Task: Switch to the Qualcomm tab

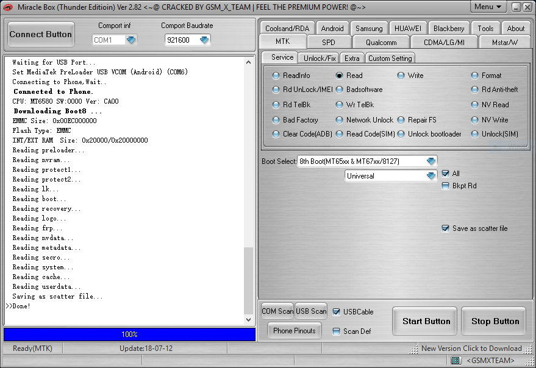Action: coord(381,43)
